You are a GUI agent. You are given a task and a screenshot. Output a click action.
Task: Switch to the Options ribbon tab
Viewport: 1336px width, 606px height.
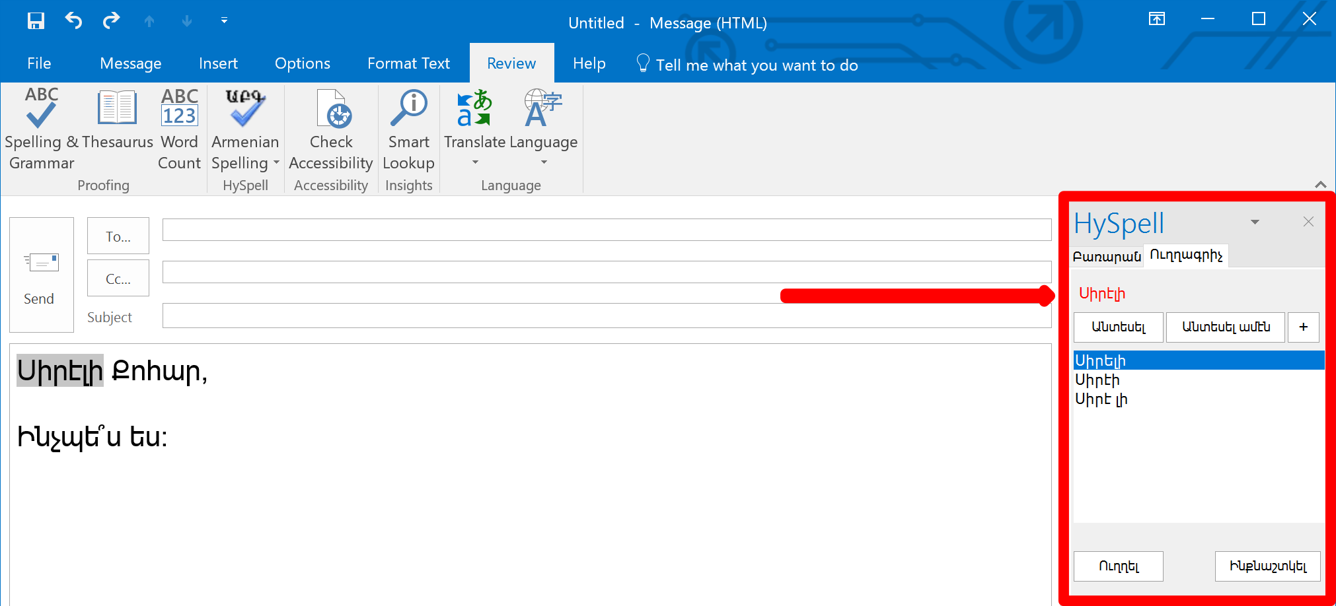point(303,63)
